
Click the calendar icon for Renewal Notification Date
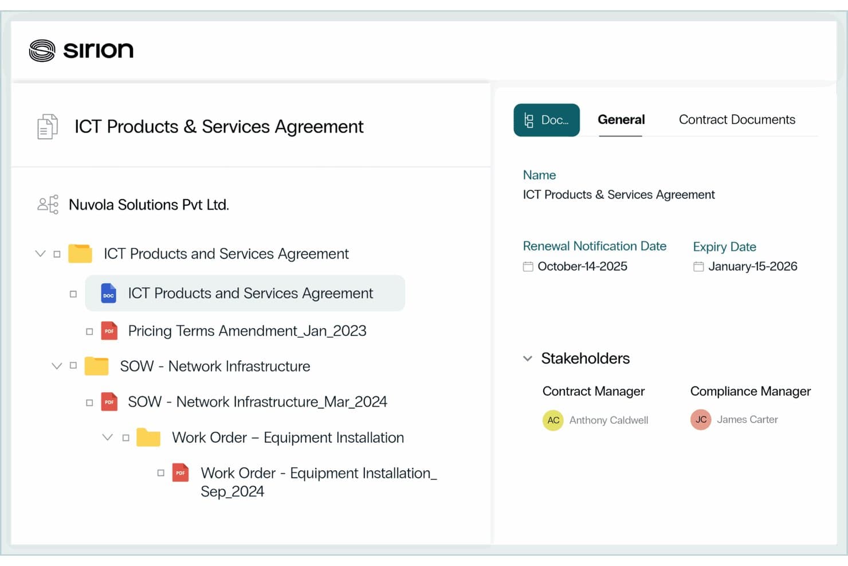point(528,267)
